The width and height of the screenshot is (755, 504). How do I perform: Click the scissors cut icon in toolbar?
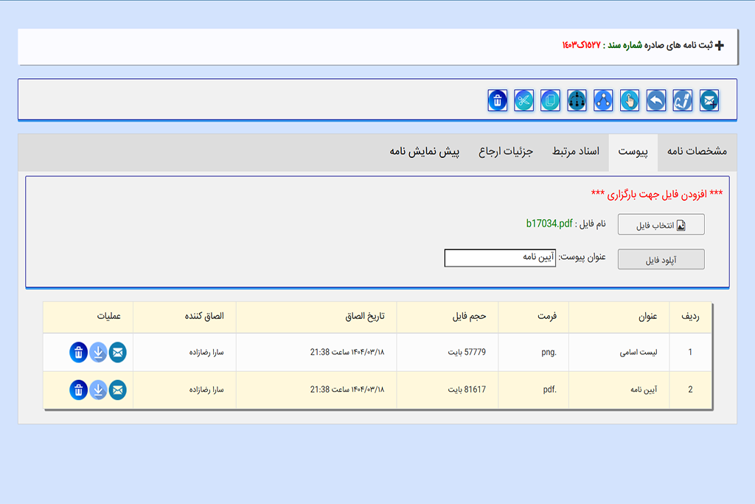(x=524, y=100)
